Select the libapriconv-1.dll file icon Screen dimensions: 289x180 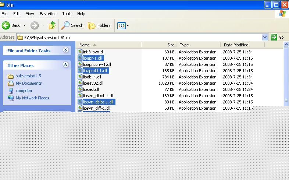coord(80,64)
